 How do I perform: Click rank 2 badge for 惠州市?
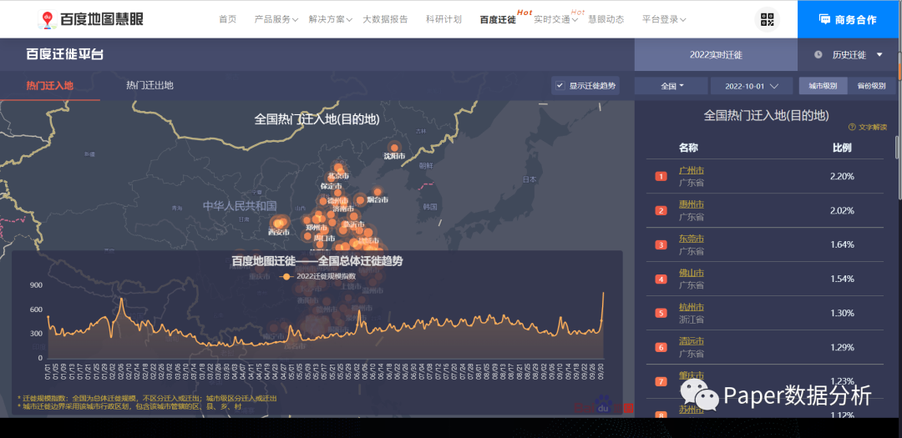(661, 211)
